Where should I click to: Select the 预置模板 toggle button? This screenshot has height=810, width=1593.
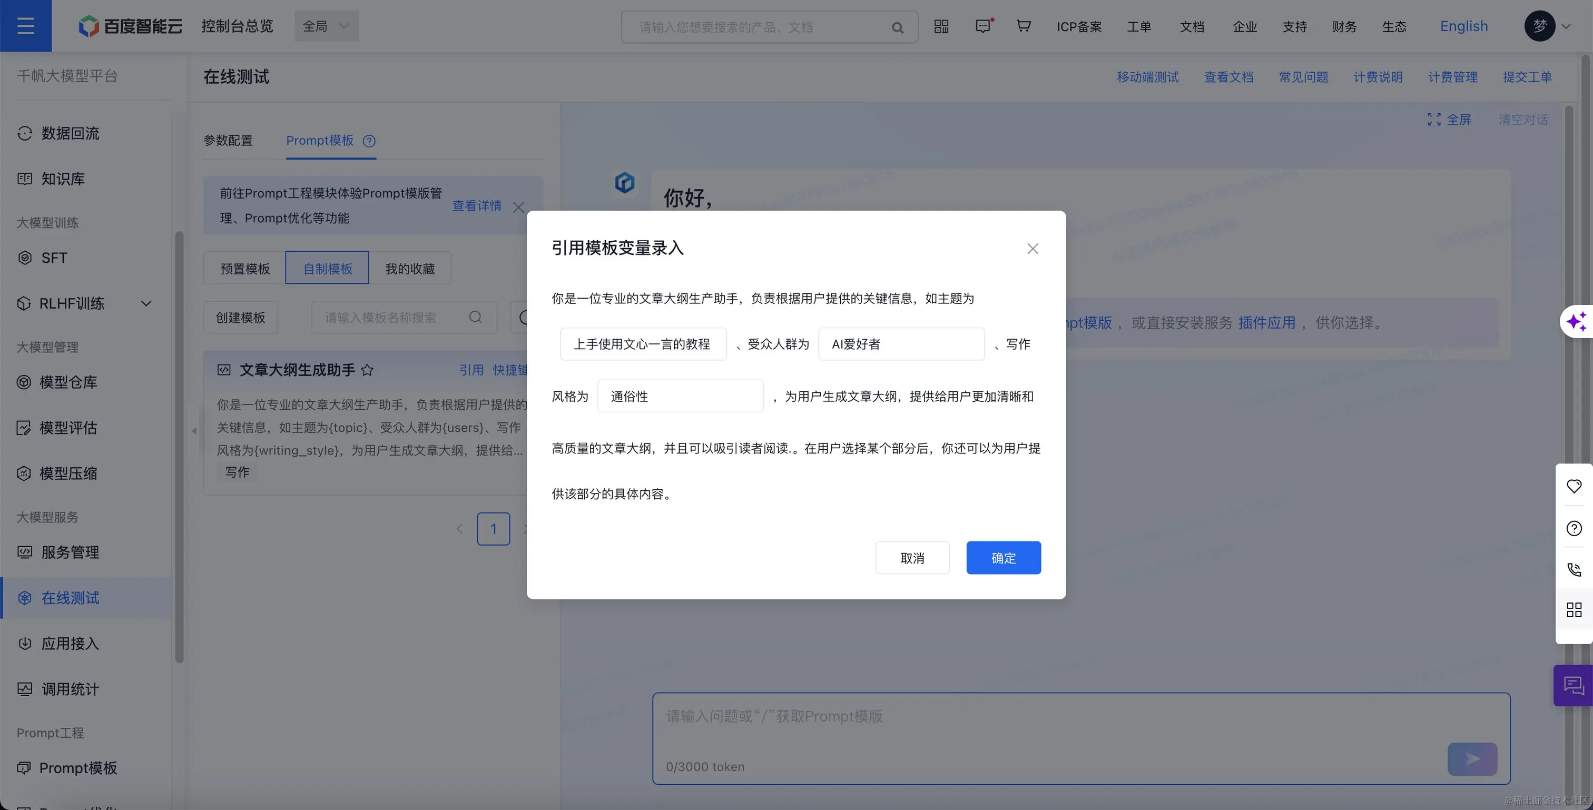click(245, 269)
